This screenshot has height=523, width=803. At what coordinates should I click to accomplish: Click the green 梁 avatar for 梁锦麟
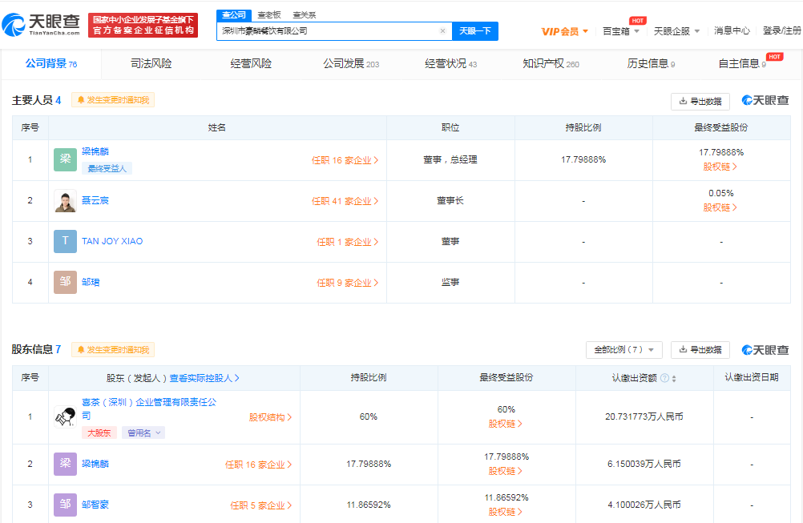65,159
